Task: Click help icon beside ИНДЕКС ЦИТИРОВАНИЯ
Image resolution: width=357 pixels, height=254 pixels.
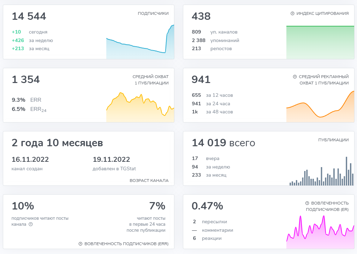Action: click(x=292, y=13)
